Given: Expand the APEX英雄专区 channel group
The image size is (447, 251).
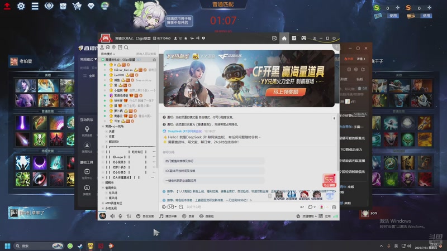Looking at the screenshot, I should (x=103, y=203).
